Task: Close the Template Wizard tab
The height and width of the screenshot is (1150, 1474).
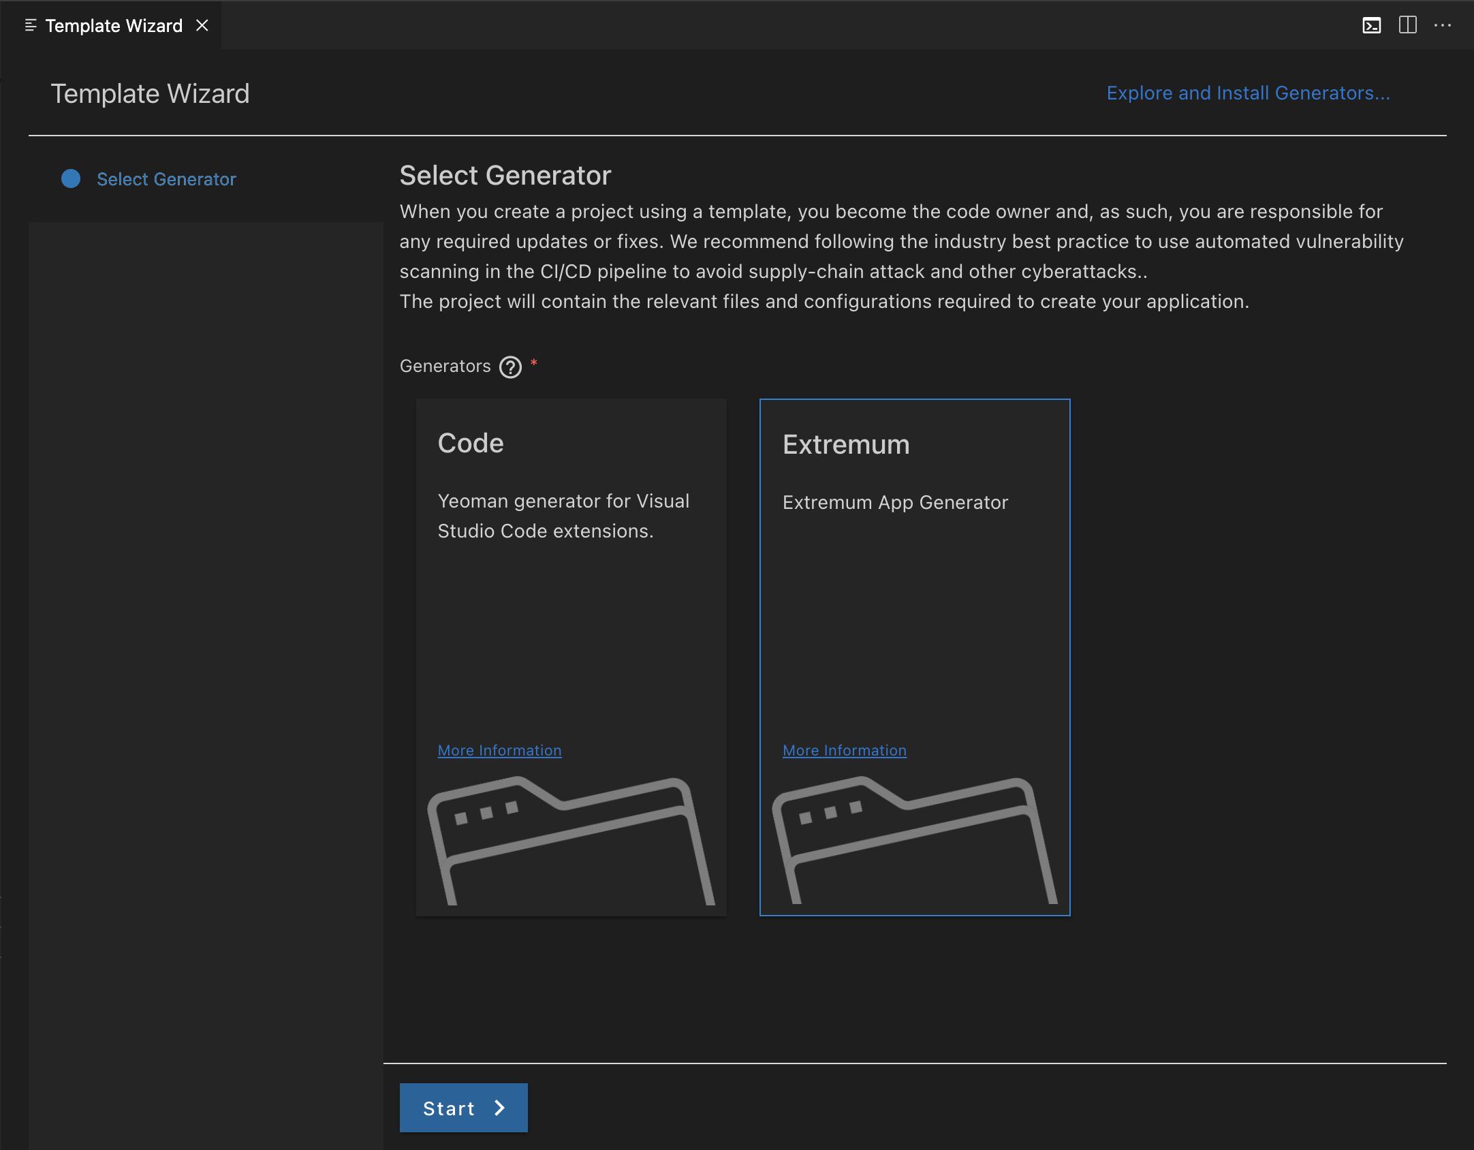Action: pyautogui.click(x=202, y=26)
